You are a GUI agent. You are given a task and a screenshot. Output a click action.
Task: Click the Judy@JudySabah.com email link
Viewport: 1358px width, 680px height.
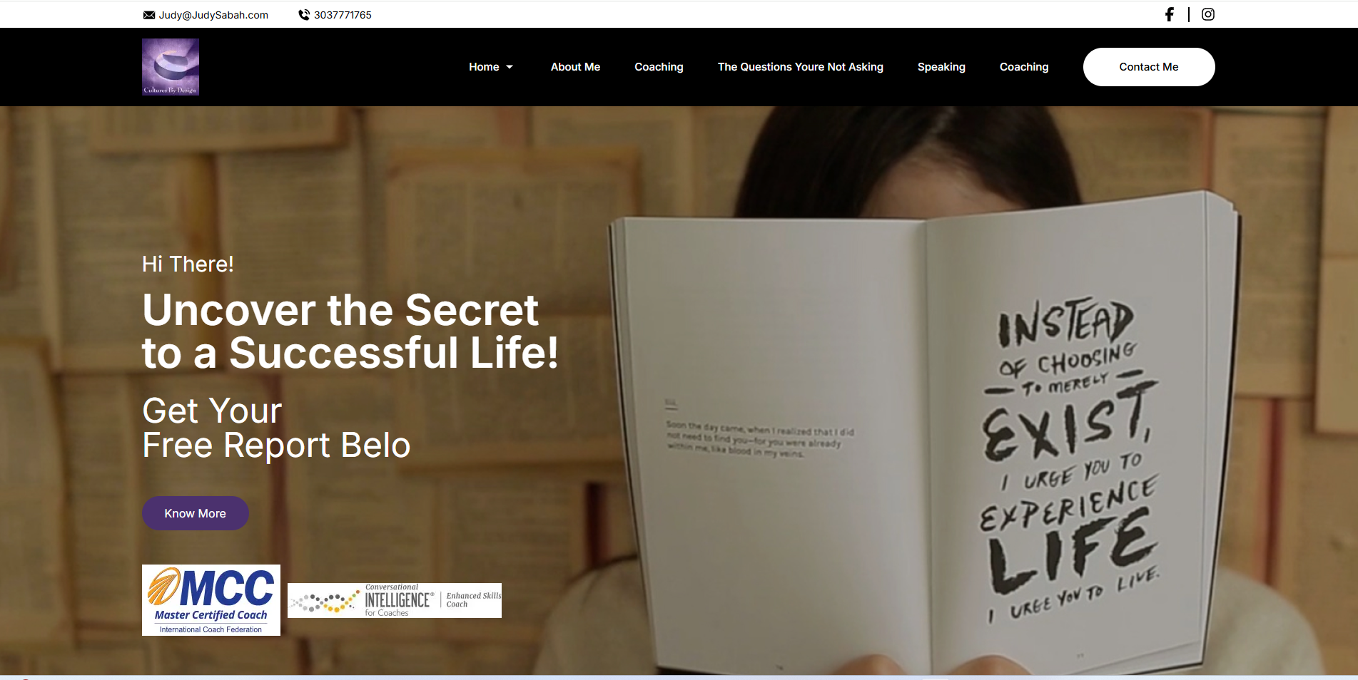pyautogui.click(x=213, y=15)
